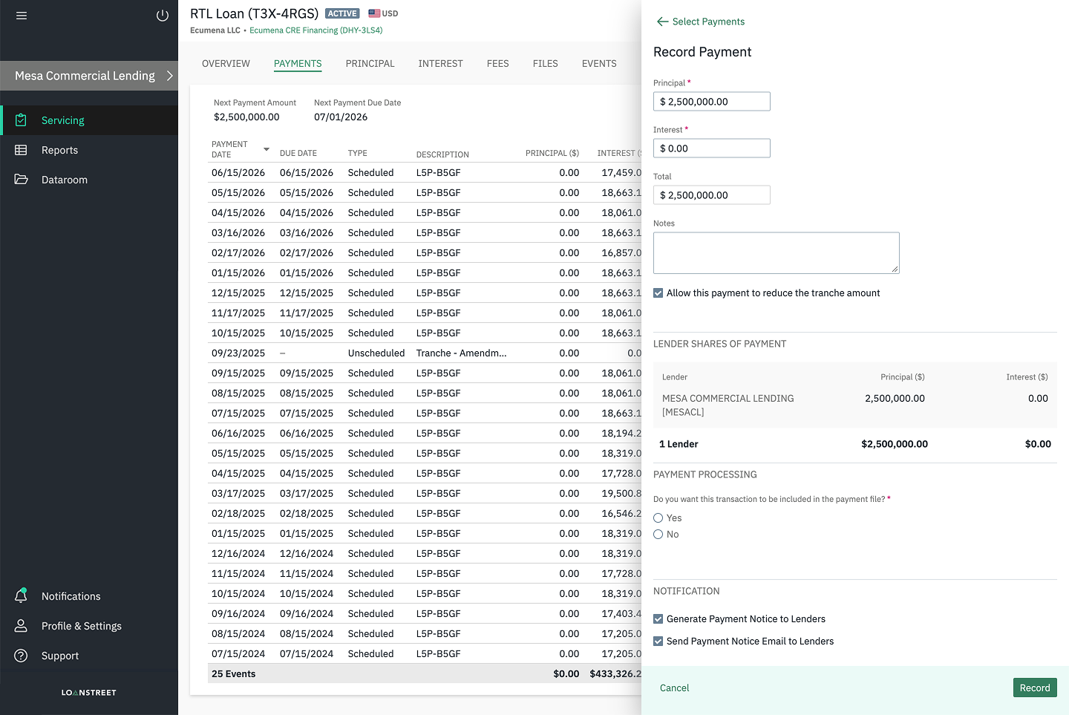The height and width of the screenshot is (715, 1069).
Task: Uncheck Generate Payment Notice to Lenders
Action: (658, 619)
